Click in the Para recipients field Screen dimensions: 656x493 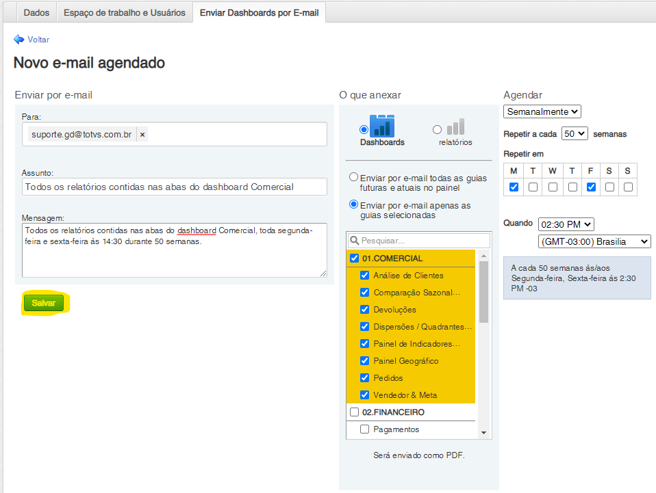tap(175, 134)
